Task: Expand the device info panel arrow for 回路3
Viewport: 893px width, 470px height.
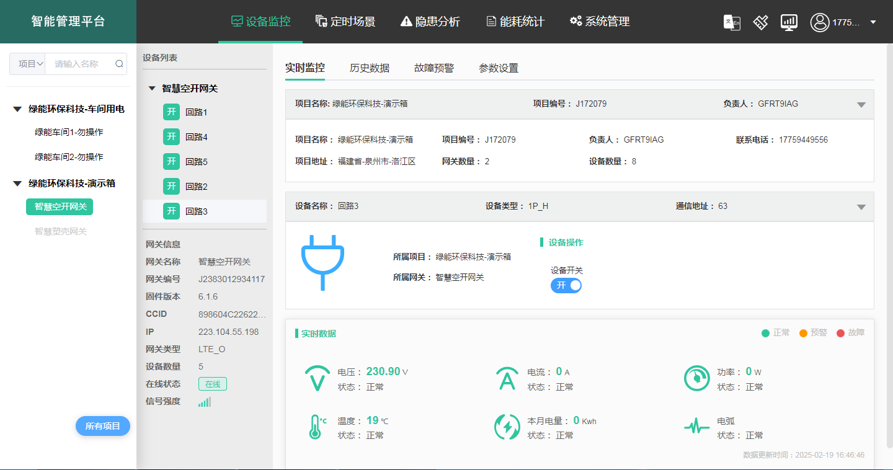Action: [x=861, y=207]
